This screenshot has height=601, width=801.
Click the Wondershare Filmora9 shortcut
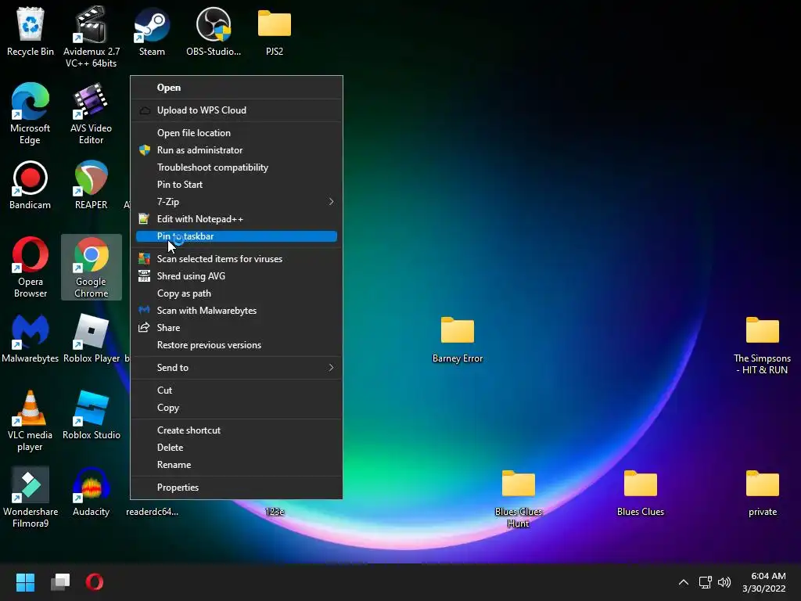31,497
